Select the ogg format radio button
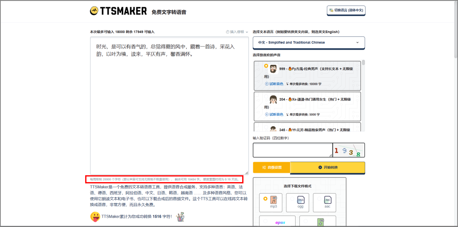 (292, 199)
